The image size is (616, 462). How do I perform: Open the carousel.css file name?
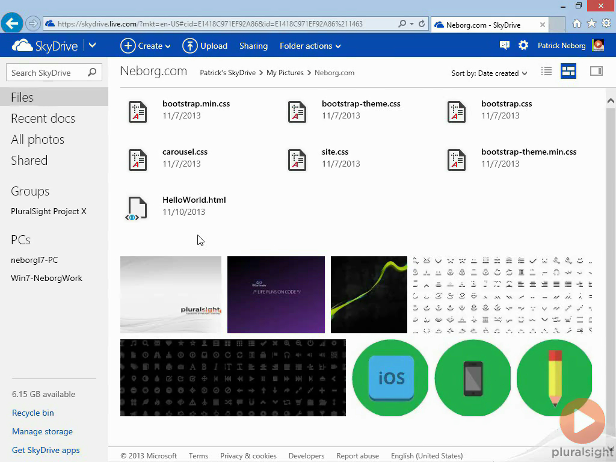pyautogui.click(x=185, y=152)
